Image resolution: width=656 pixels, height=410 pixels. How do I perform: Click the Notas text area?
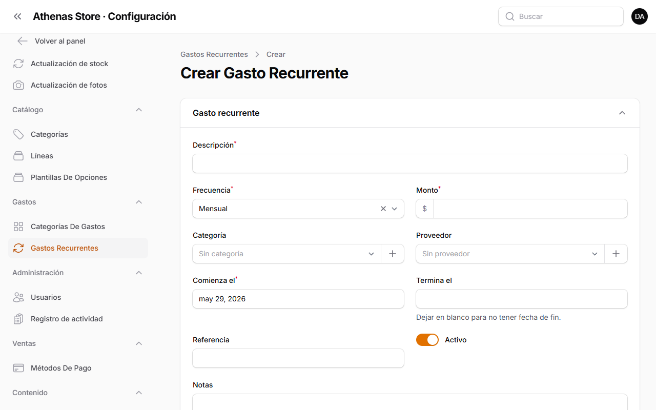pyautogui.click(x=410, y=402)
